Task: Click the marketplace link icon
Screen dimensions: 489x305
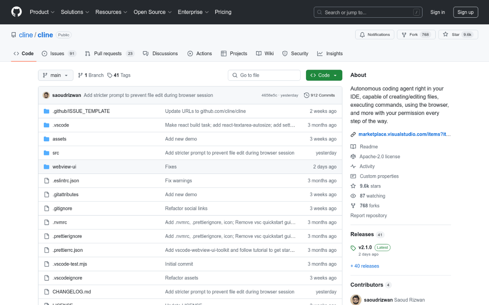Action: [x=353, y=134]
